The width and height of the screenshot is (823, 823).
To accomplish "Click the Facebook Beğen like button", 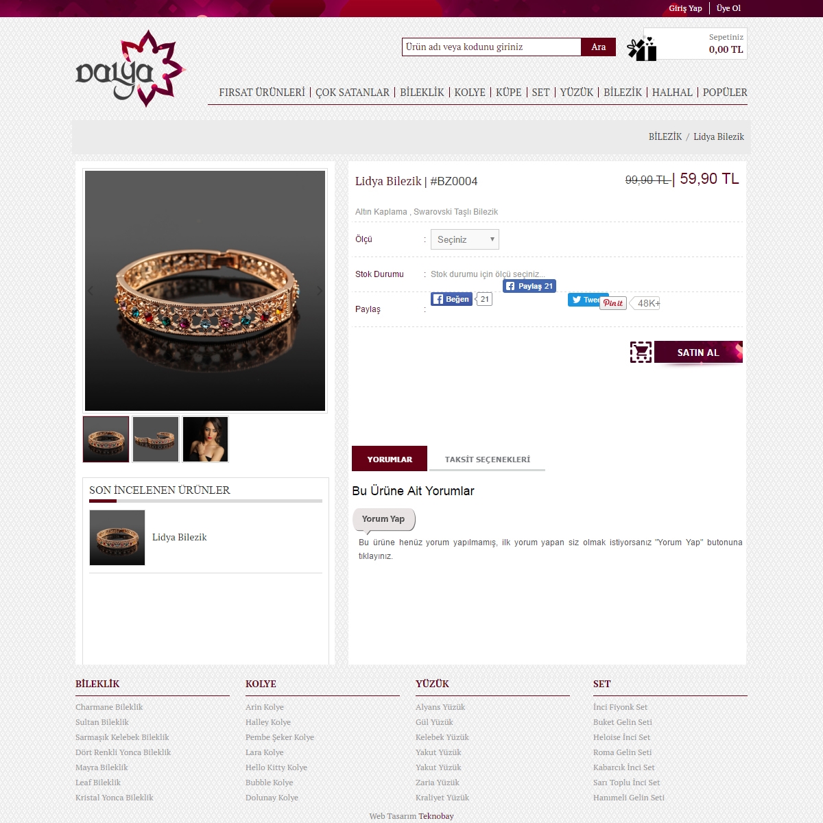I will (x=451, y=299).
